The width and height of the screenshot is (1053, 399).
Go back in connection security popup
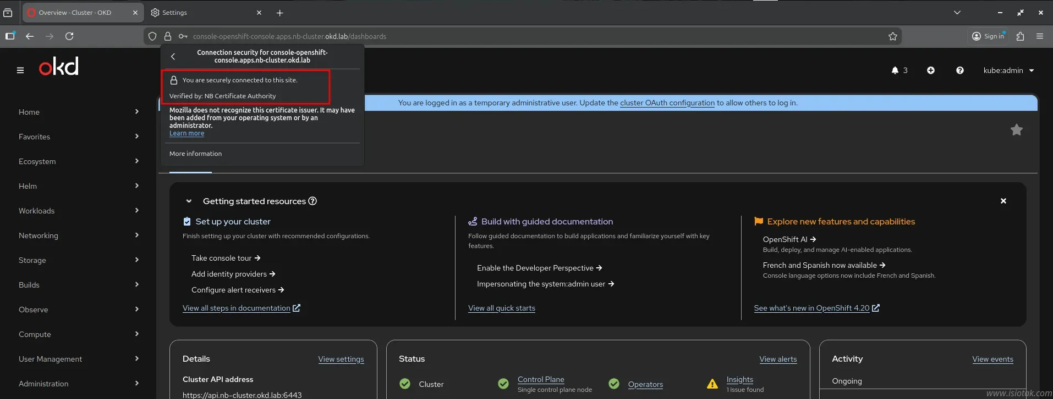click(x=173, y=57)
